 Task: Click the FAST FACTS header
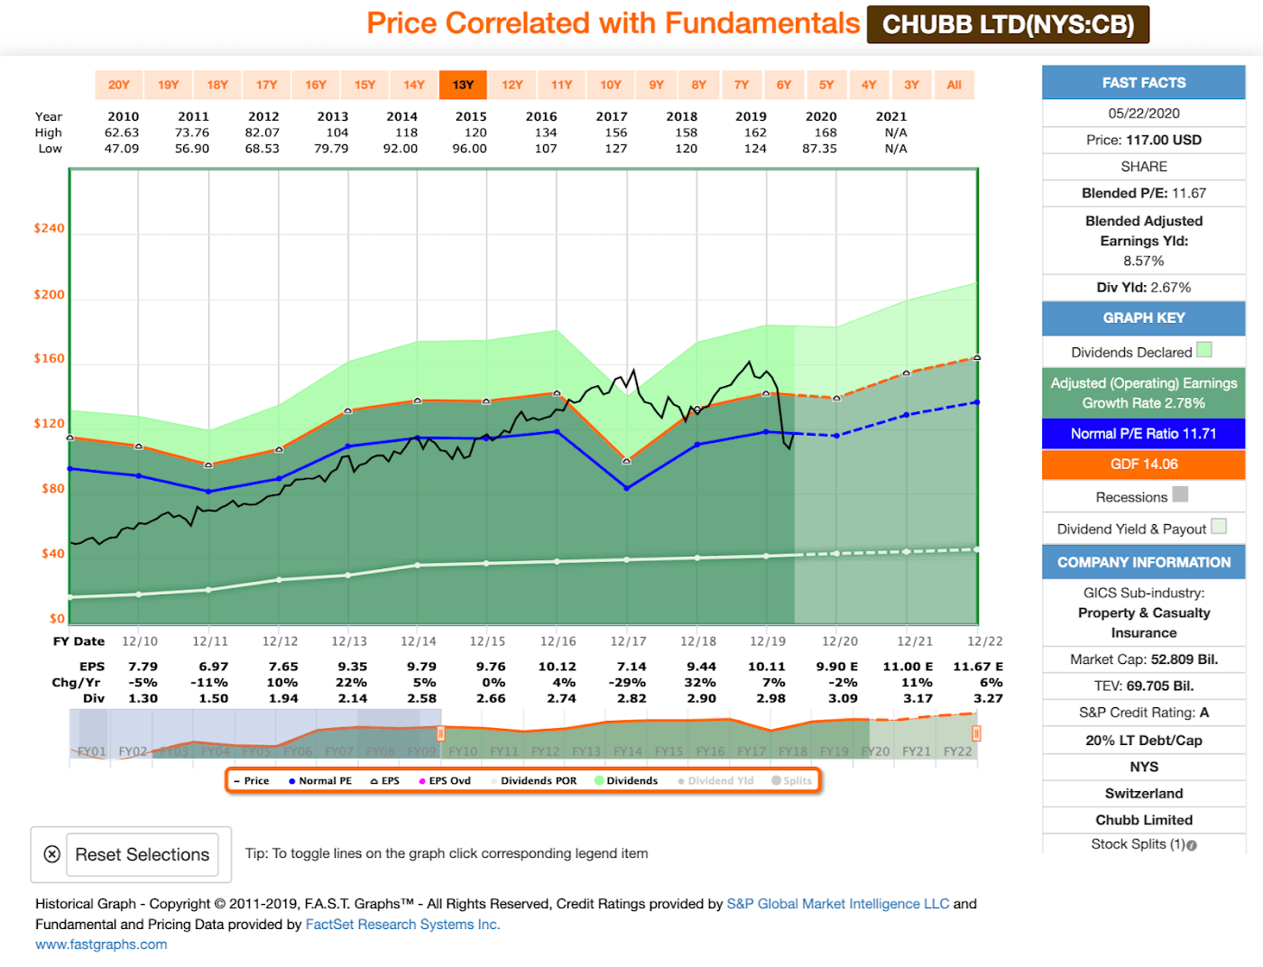coord(1144,82)
